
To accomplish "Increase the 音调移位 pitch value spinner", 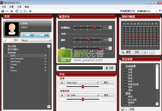I will (x=110, y=27).
